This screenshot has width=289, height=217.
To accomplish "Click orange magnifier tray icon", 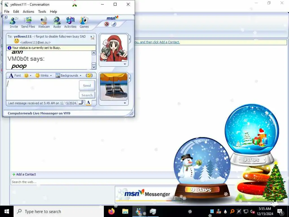I will point(232,211).
